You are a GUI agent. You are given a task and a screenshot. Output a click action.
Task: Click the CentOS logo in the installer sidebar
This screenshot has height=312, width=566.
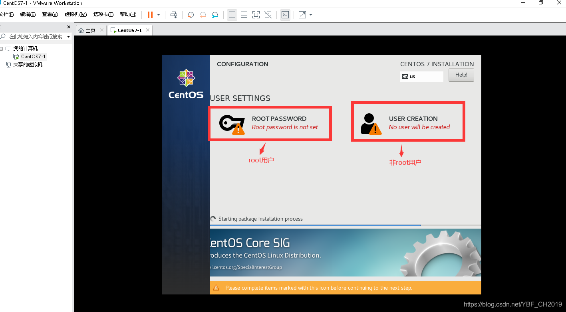pyautogui.click(x=186, y=84)
